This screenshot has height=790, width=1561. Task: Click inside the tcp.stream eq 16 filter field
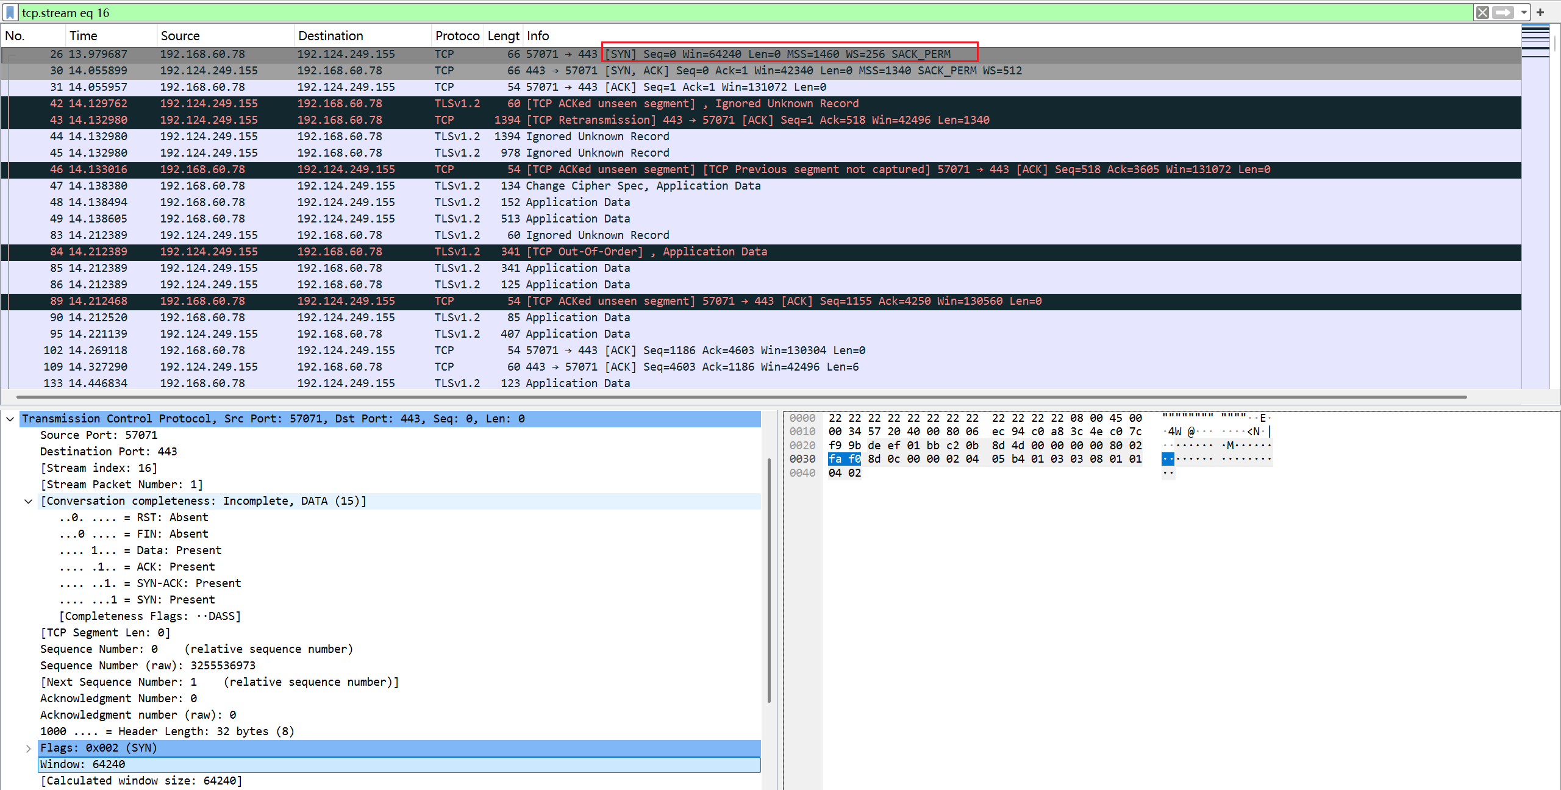744,12
